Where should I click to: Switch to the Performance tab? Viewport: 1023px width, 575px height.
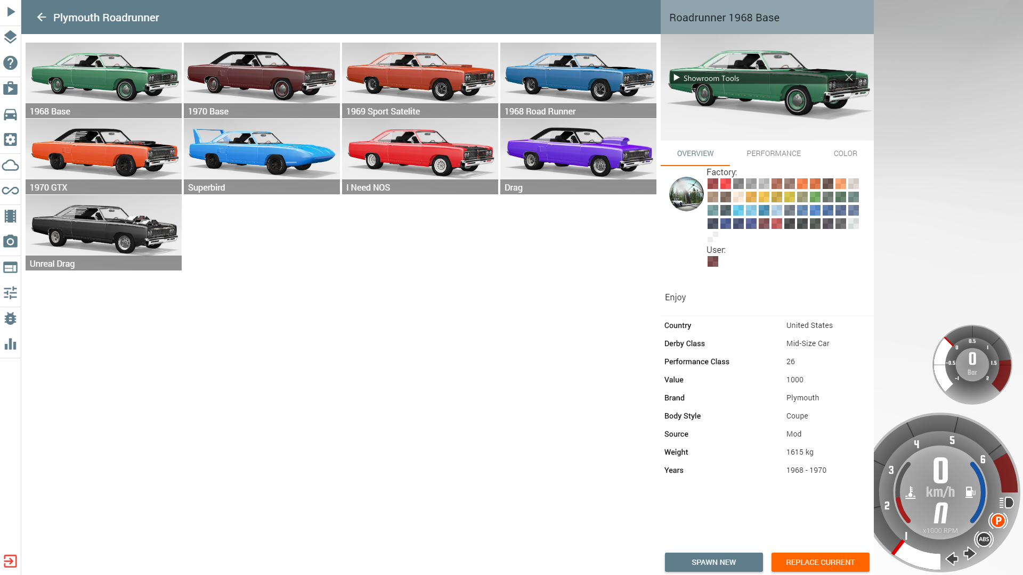(x=773, y=153)
